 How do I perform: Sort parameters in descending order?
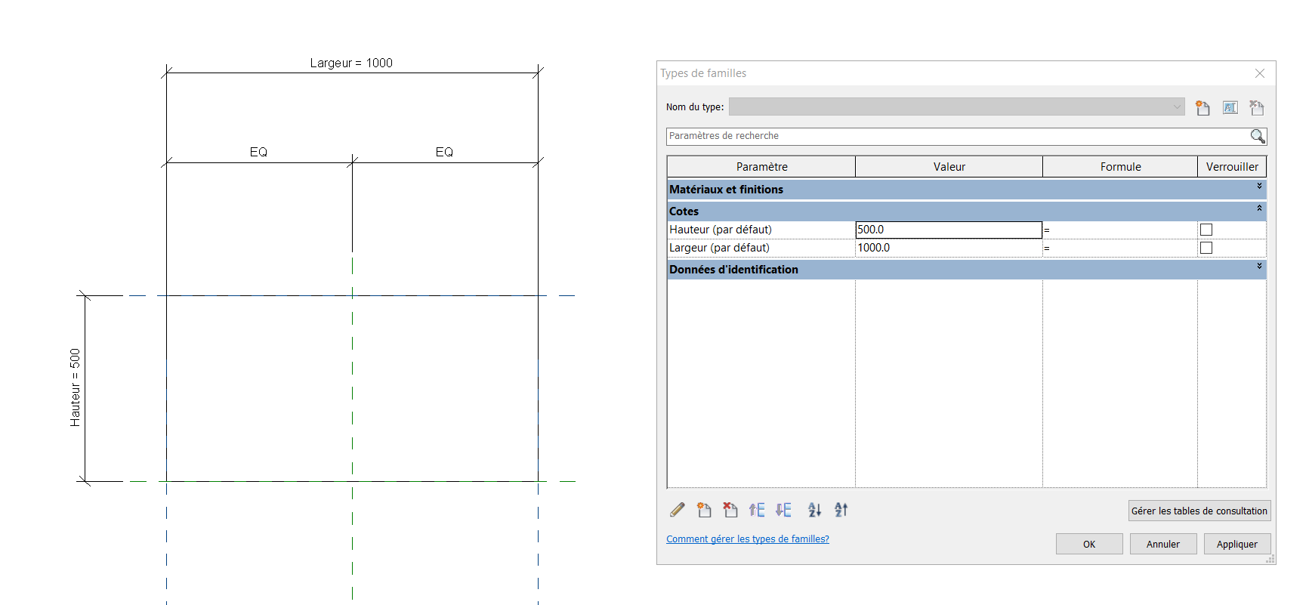(841, 511)
